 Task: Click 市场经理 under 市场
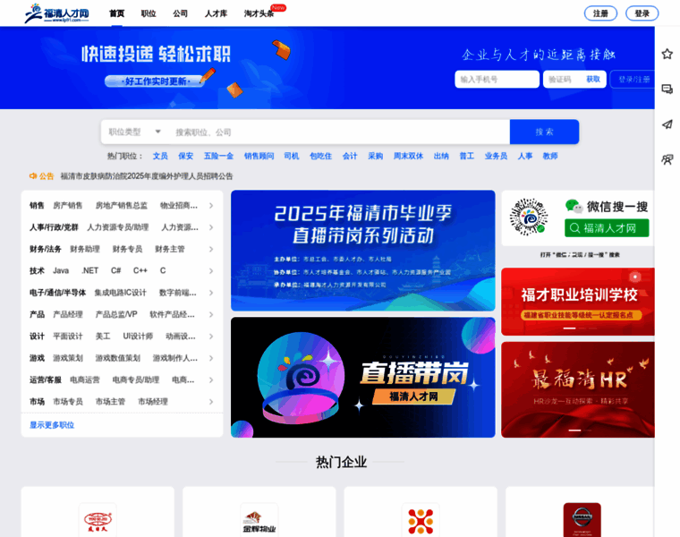tap(153, 402)
